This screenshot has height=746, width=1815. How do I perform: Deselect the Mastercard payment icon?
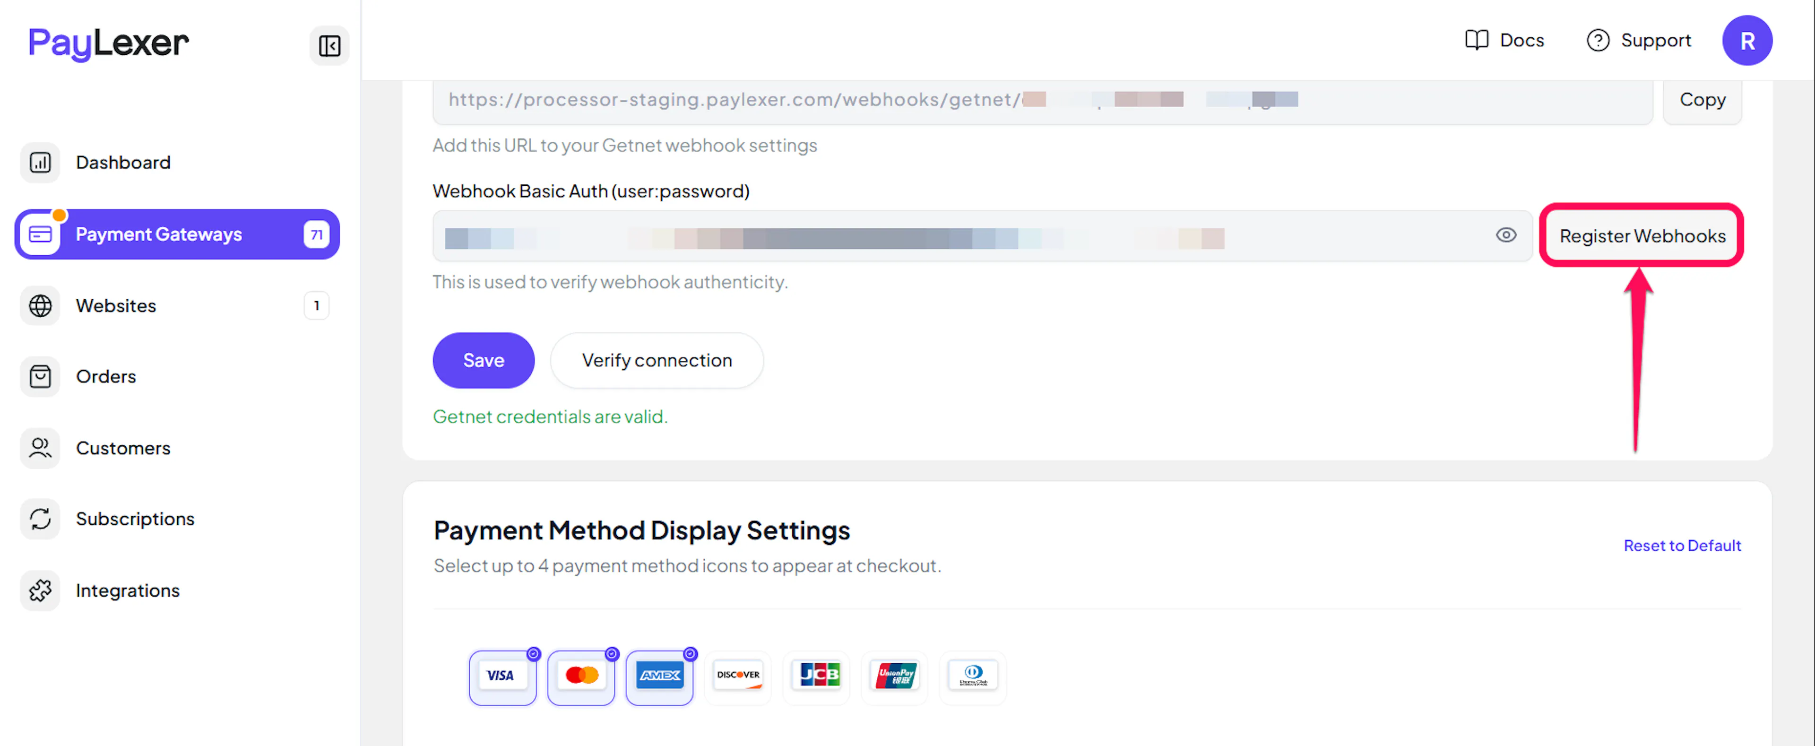click(581, 676)
